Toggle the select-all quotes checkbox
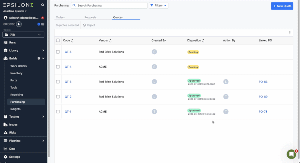Screen dimensions: 300x163 tap(58, 41)
